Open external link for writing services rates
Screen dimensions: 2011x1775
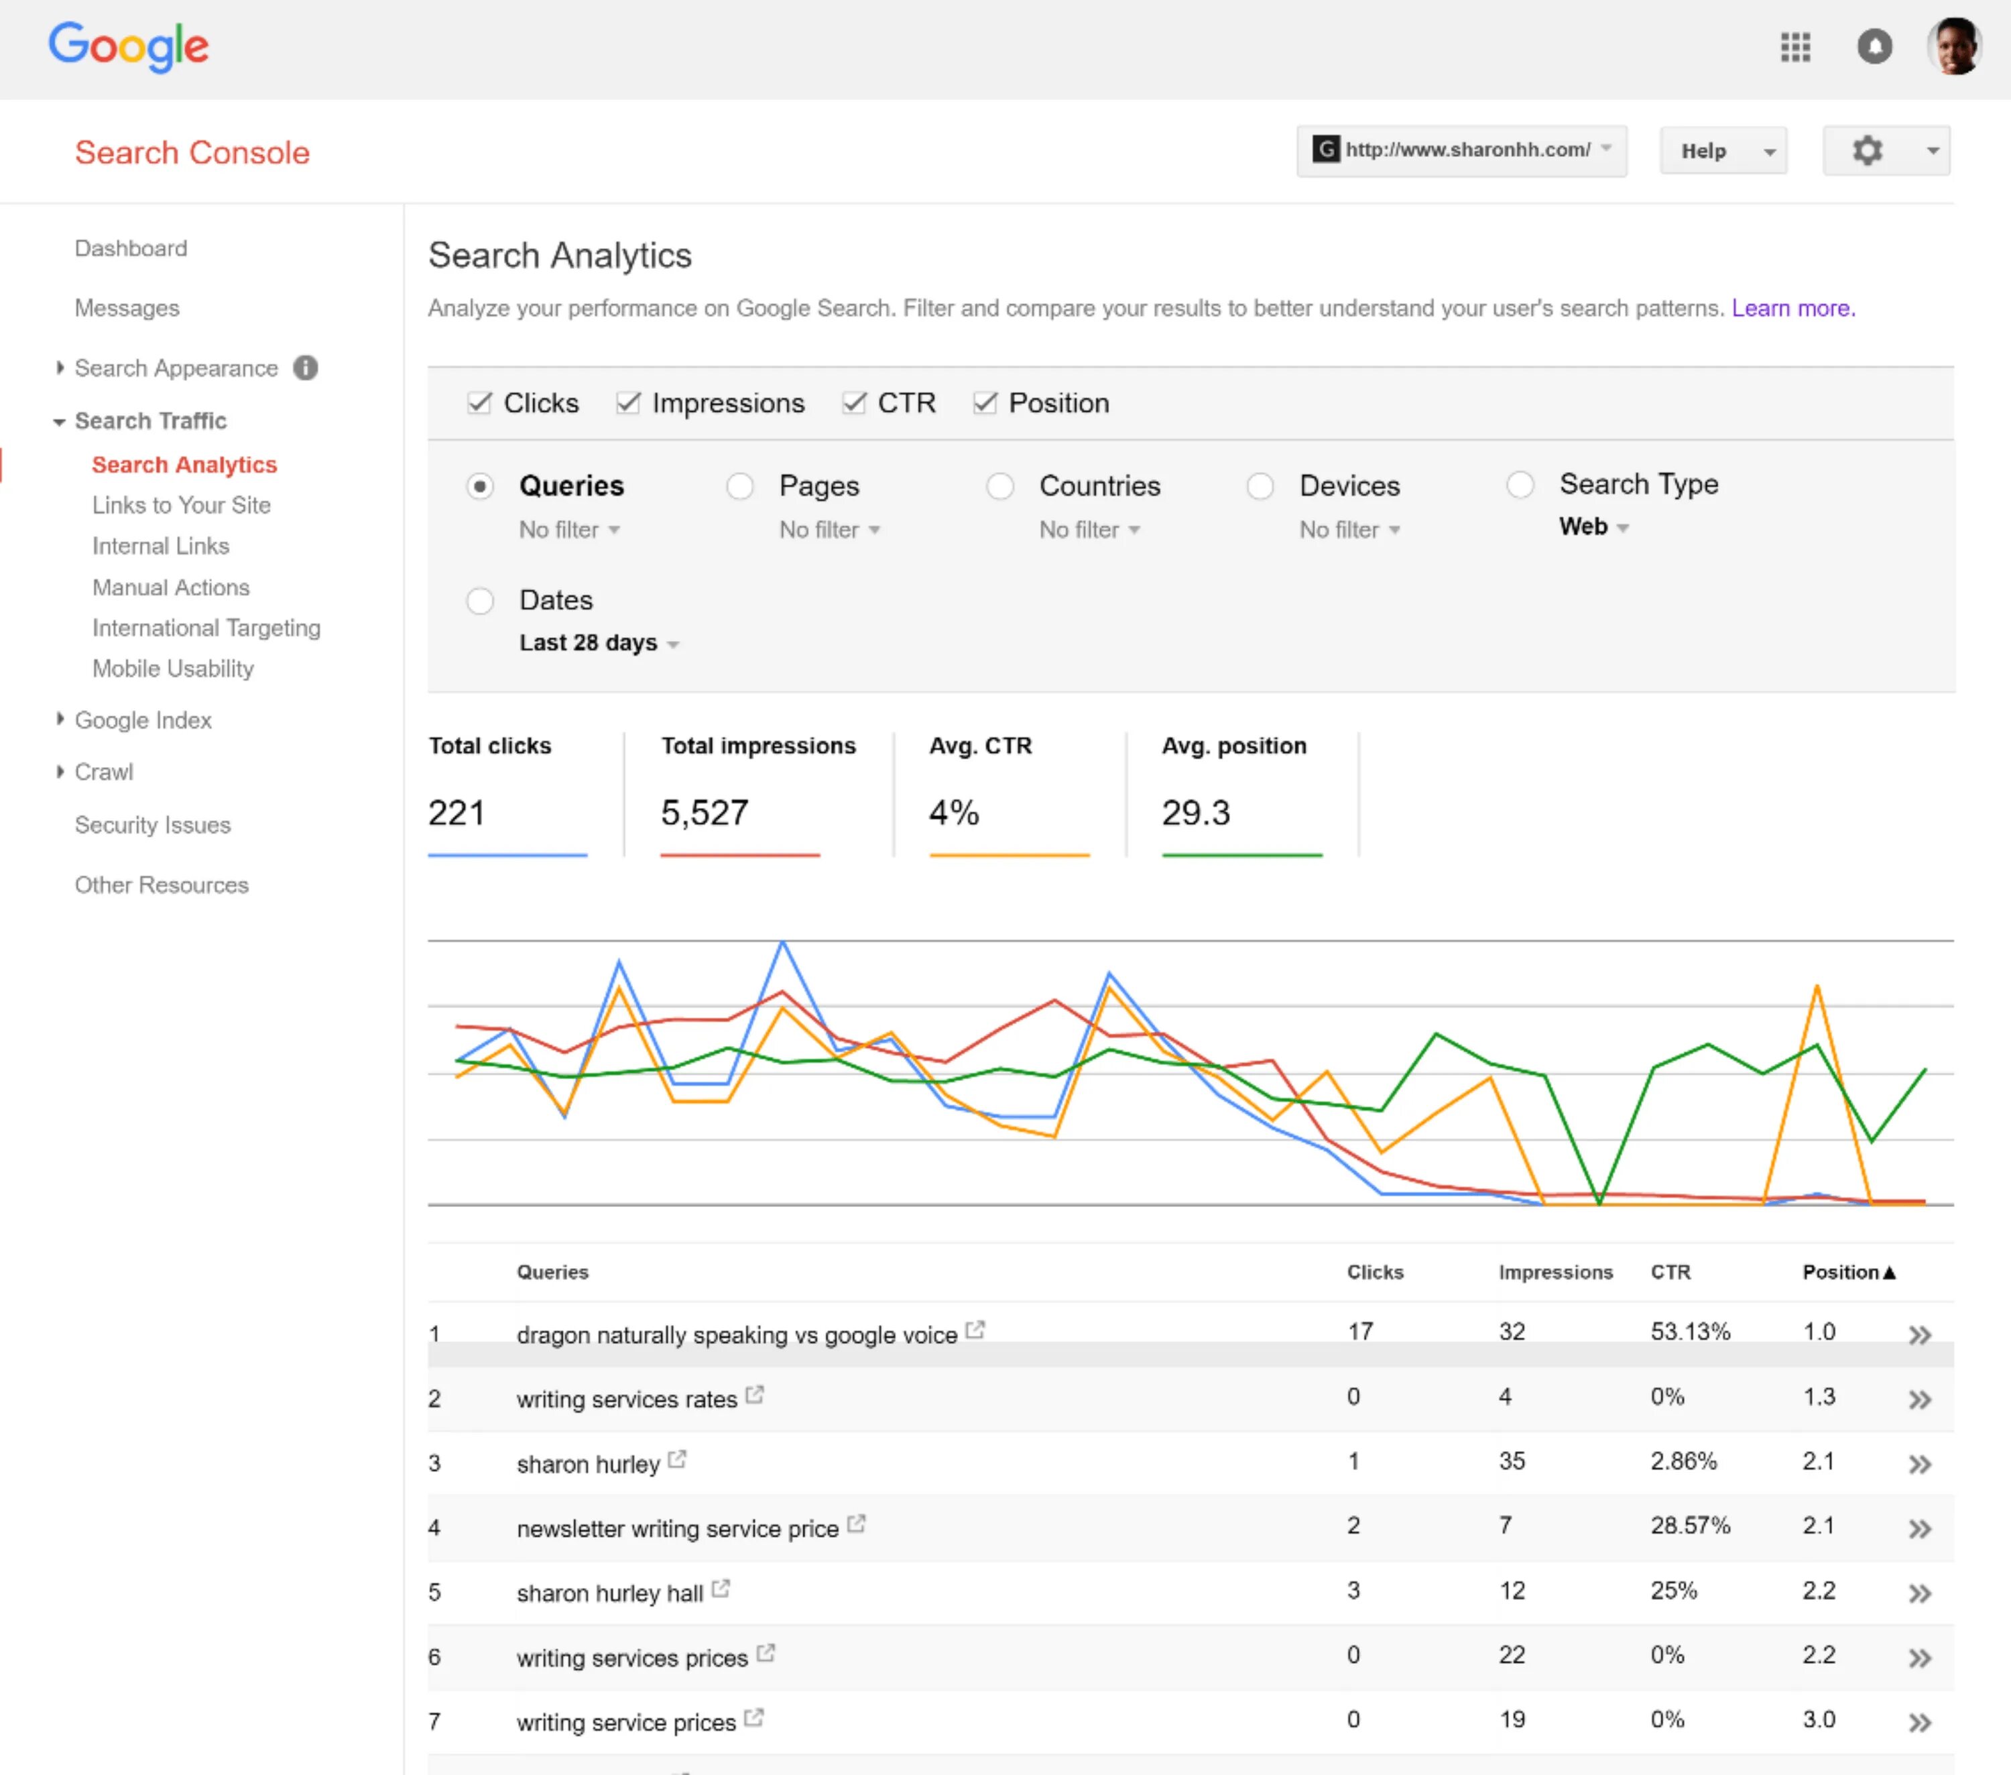click(755, 1395)
